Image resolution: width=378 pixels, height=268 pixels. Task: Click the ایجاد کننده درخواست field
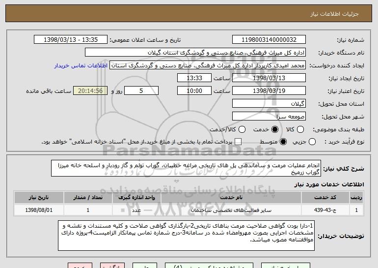(208, 65)
